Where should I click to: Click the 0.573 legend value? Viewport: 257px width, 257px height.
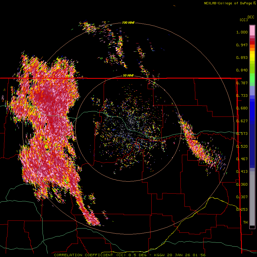tap(242, 134)
